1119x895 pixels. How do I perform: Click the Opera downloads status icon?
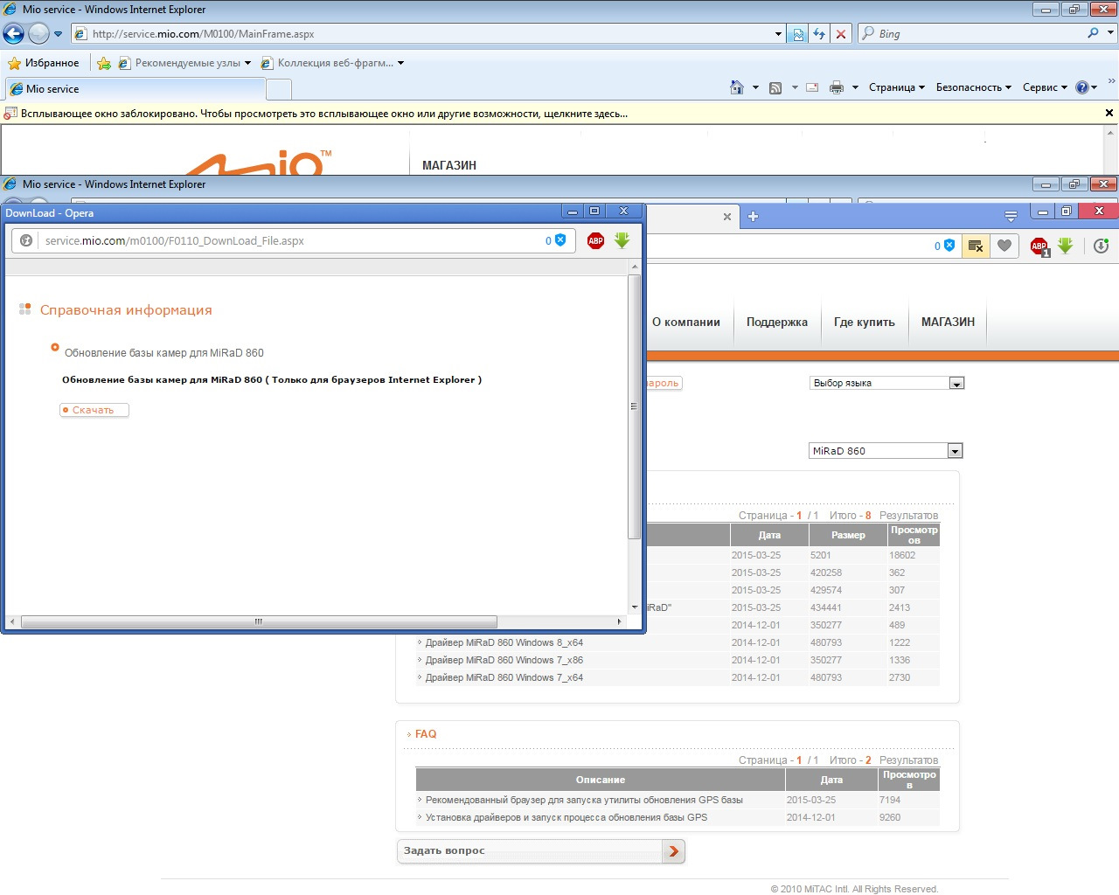click(1101, 246)
